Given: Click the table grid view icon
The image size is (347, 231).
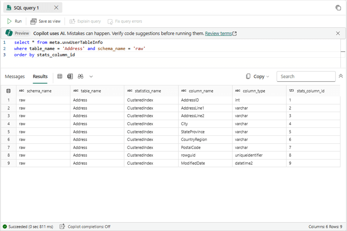Looking at the screenshot, I should click(60, 76).
